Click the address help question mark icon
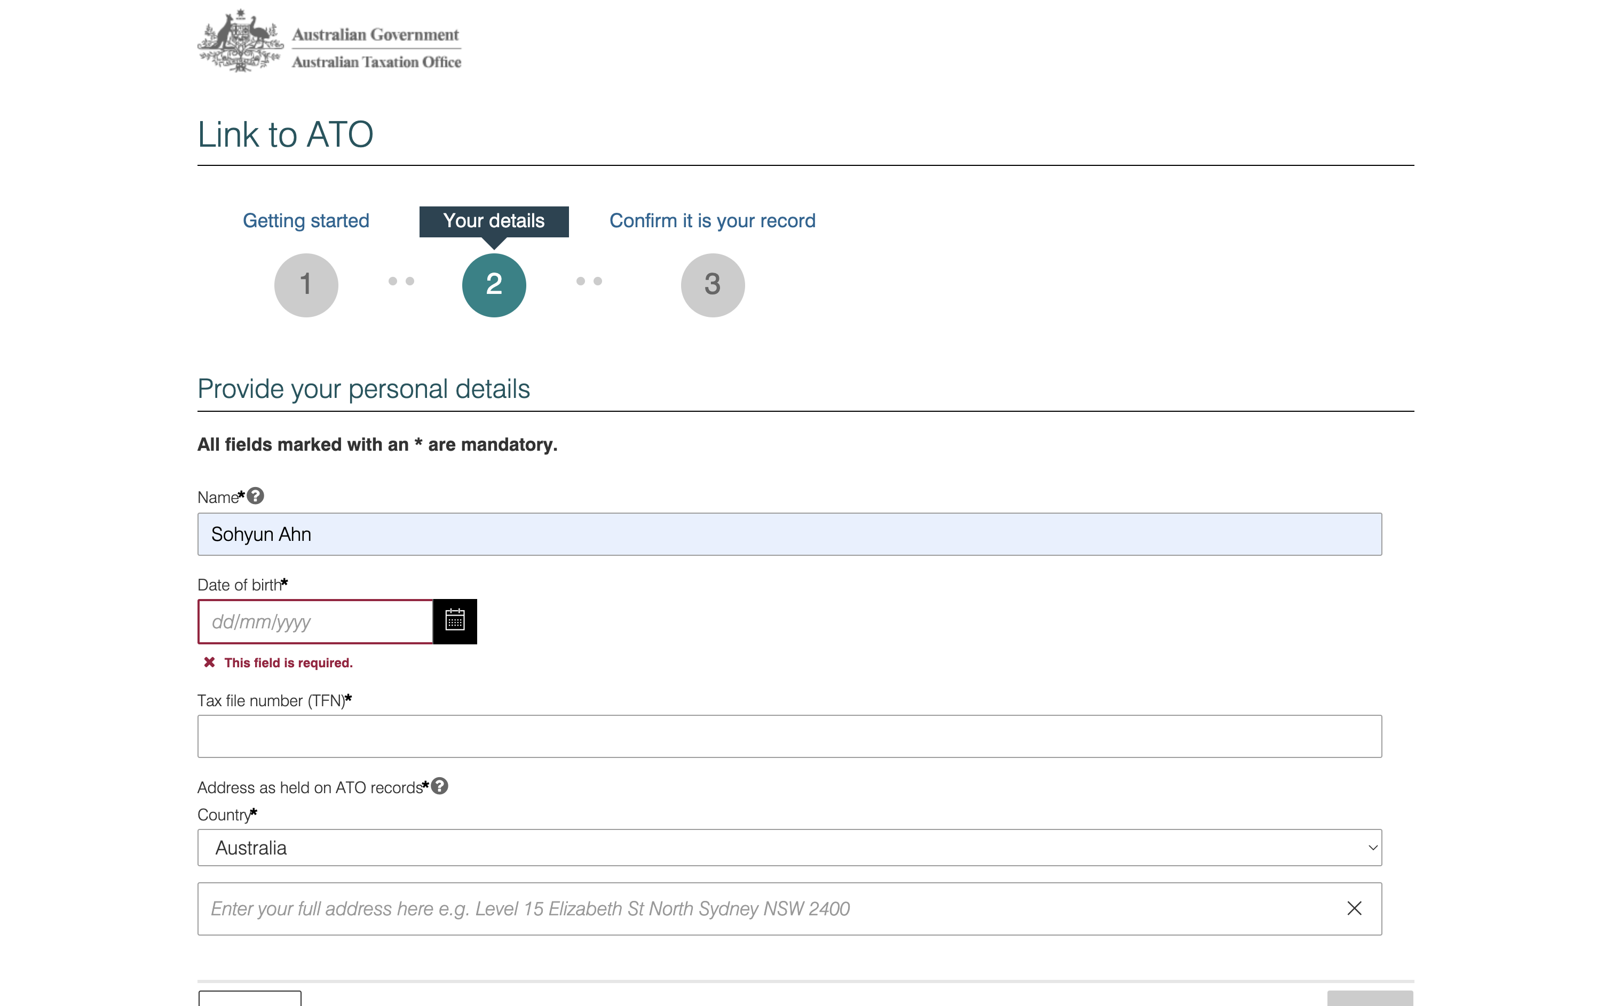The height and width of the screenshot is (1006, 1613). [439, 786]
